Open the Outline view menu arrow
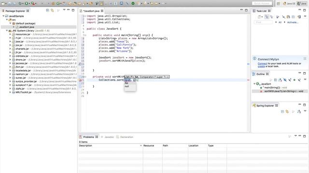Image resolution: width=309 pixels, height=173 pixels. pyautogui.click(x=305, y=79)
